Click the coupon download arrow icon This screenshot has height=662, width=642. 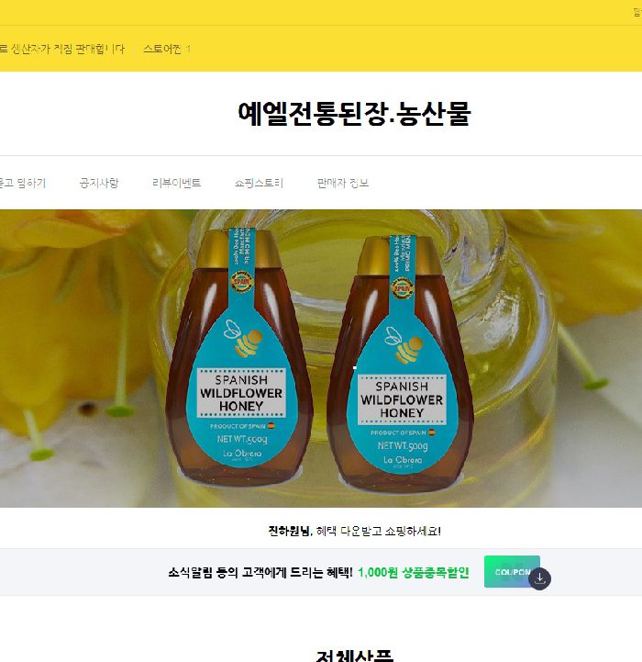(540, 578)
